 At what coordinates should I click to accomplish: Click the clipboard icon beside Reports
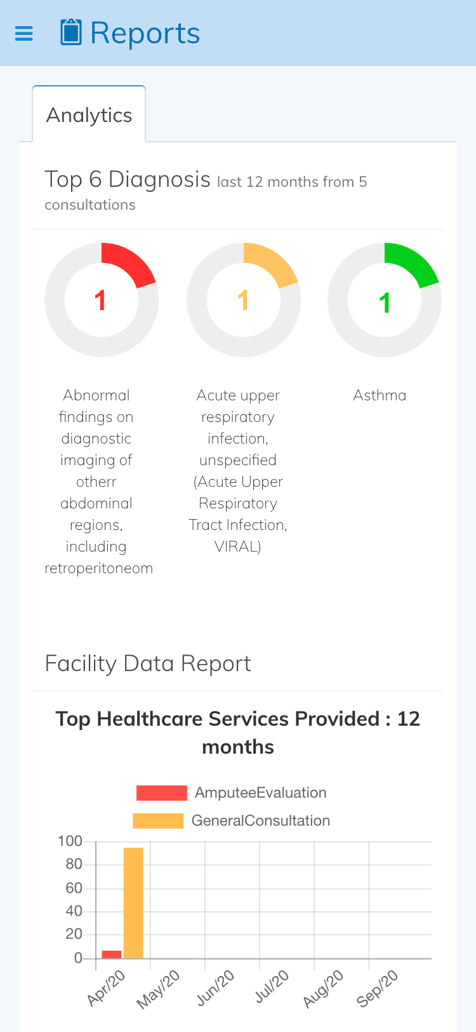tap(71, 32)
